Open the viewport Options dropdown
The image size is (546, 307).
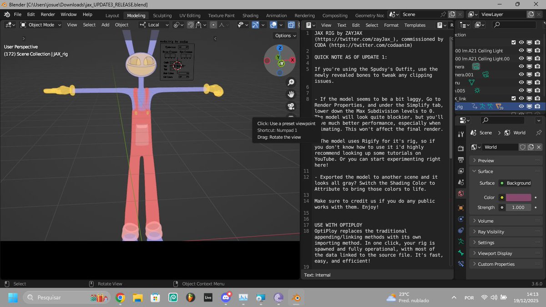(286, 35)
